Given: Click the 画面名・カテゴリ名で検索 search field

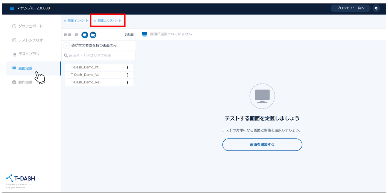Looking at the screenshot, I should pos(100,56).
